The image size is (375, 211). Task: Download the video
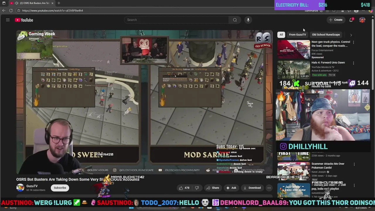coord(252,188)
